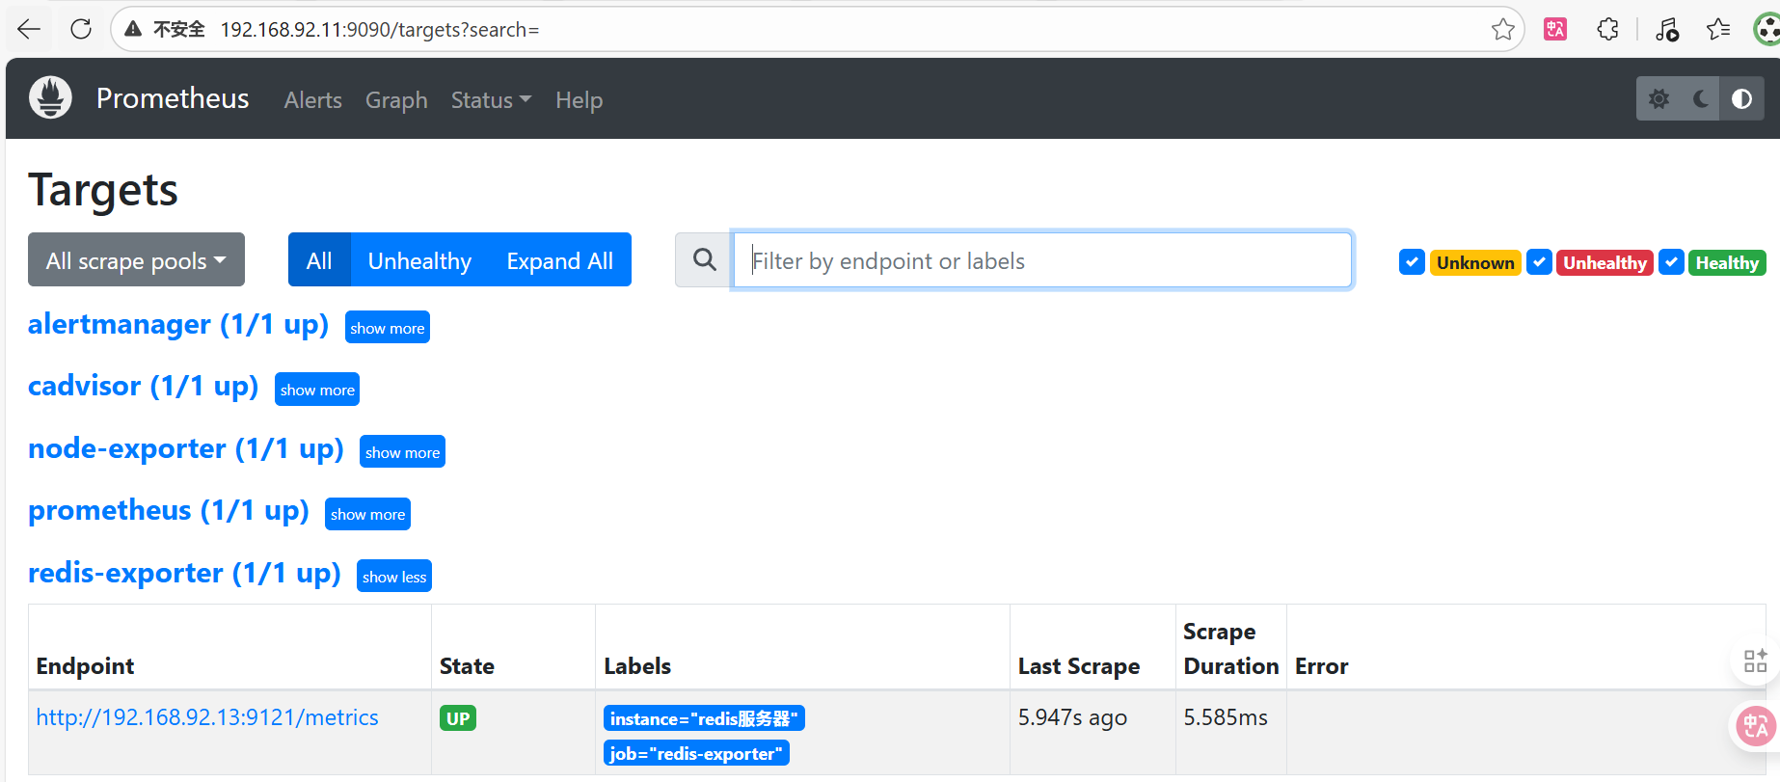
Task: Click the Endpoint column header
Action: [85, 666]
